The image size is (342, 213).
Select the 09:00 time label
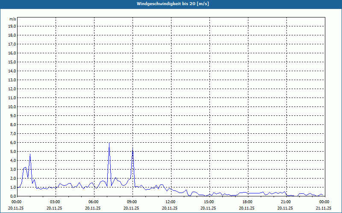coord(132,202)
